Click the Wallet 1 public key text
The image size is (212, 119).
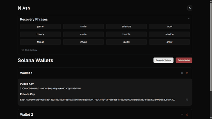point(50,89)
